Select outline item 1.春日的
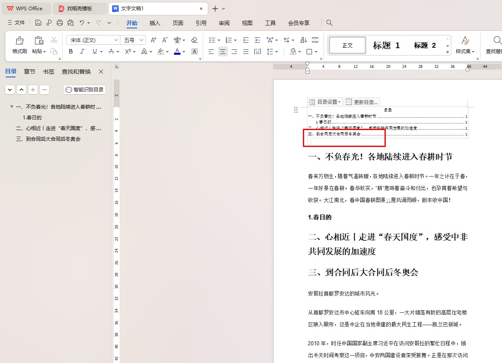The height and width of the screenshot is (363, 502). (32, 117)
